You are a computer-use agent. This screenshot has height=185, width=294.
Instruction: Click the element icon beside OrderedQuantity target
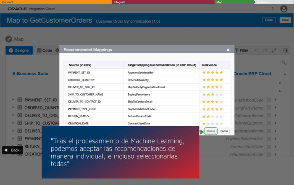[269, 123]
